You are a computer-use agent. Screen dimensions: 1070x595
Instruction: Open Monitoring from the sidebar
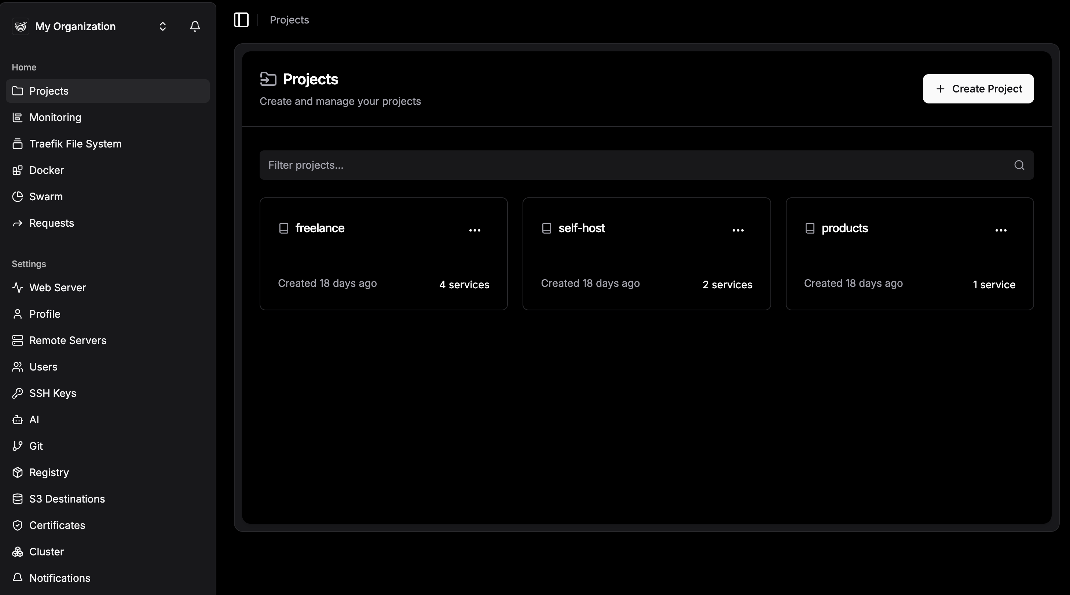pos(55,118)
